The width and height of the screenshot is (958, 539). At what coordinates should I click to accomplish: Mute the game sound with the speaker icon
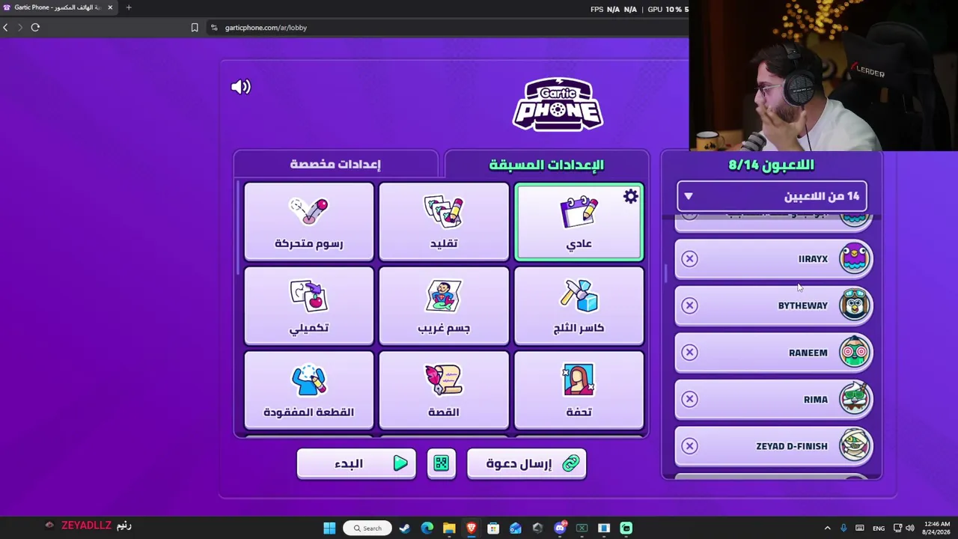tap(241, 87)
